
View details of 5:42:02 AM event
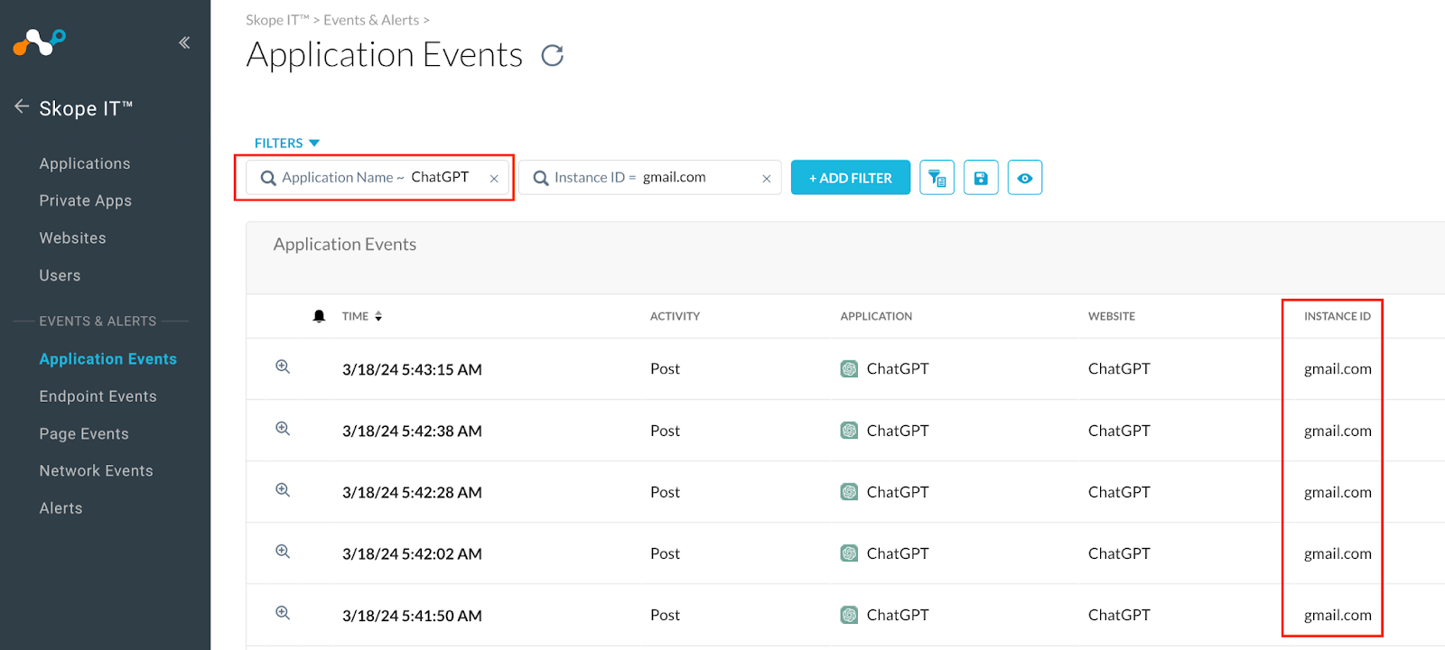(x=283, y=552)
